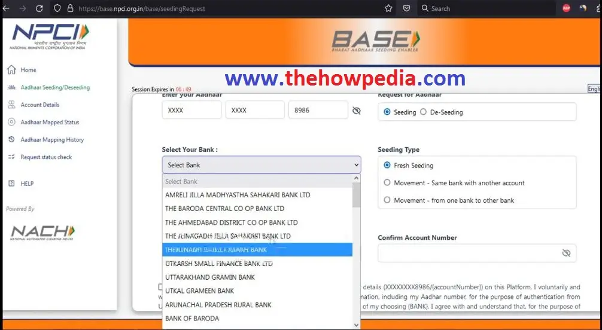This screenshot has width=602, height=330.
Task: Select the De-Seeding radio button
Action: pos(423,112)
